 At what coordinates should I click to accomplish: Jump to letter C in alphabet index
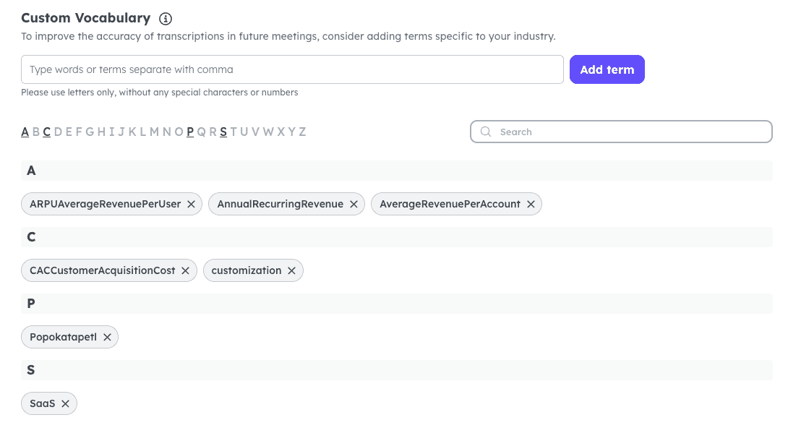[47, 132]
